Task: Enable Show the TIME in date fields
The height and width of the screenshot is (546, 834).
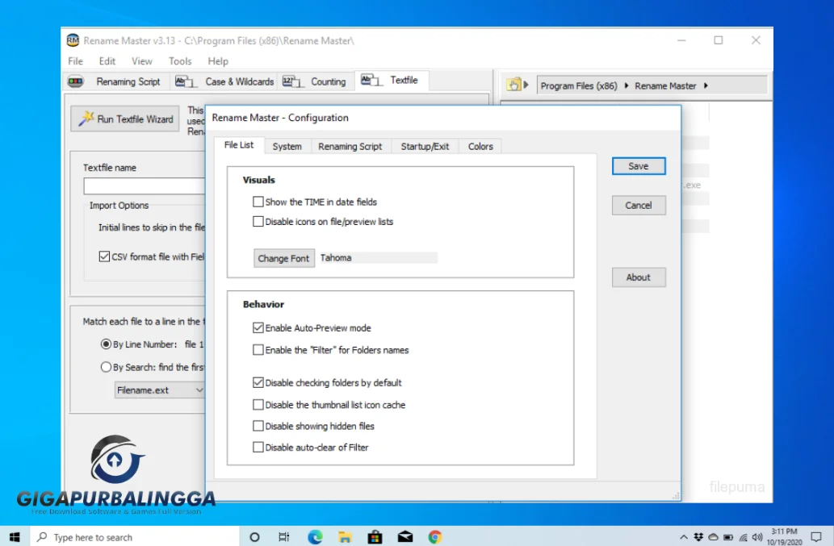Action: point(258,202)
